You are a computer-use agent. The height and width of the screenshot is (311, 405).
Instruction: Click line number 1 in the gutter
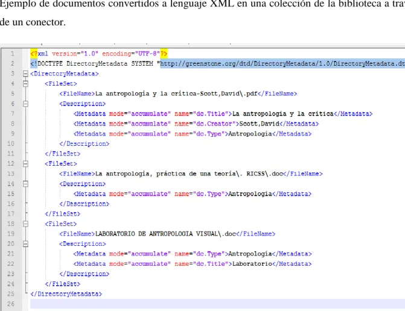[x=13, y=54]
